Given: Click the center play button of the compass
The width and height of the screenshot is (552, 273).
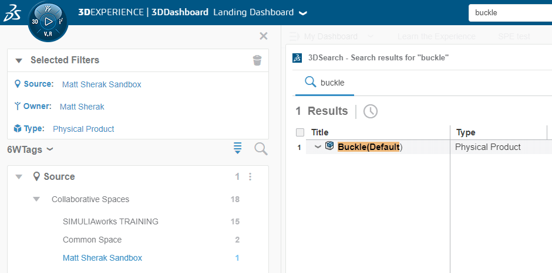Looking at the screenshot, I should pyautogui.click(x=48, y=22).
